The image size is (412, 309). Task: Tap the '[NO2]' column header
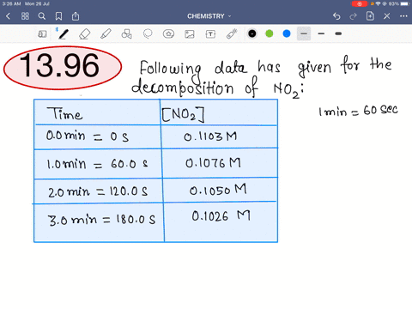[x=183, y=114]
